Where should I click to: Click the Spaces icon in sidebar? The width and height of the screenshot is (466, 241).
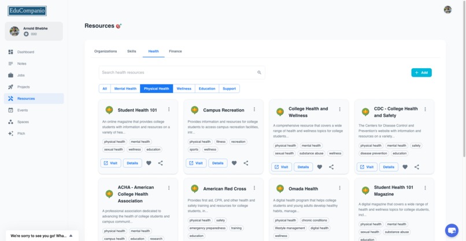coord(11,122)
